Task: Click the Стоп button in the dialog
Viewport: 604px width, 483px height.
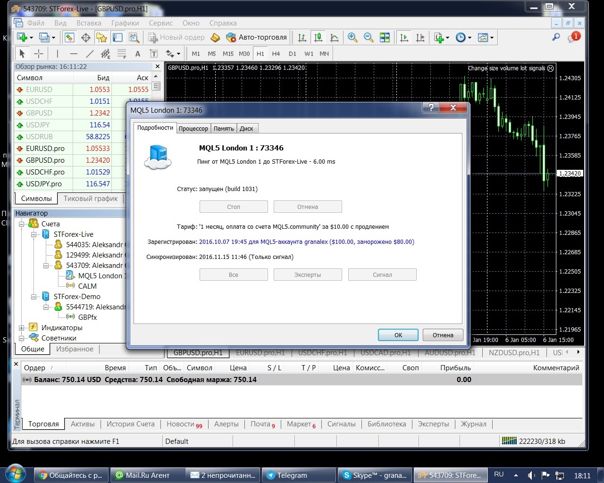Action: tap(234, 207)
